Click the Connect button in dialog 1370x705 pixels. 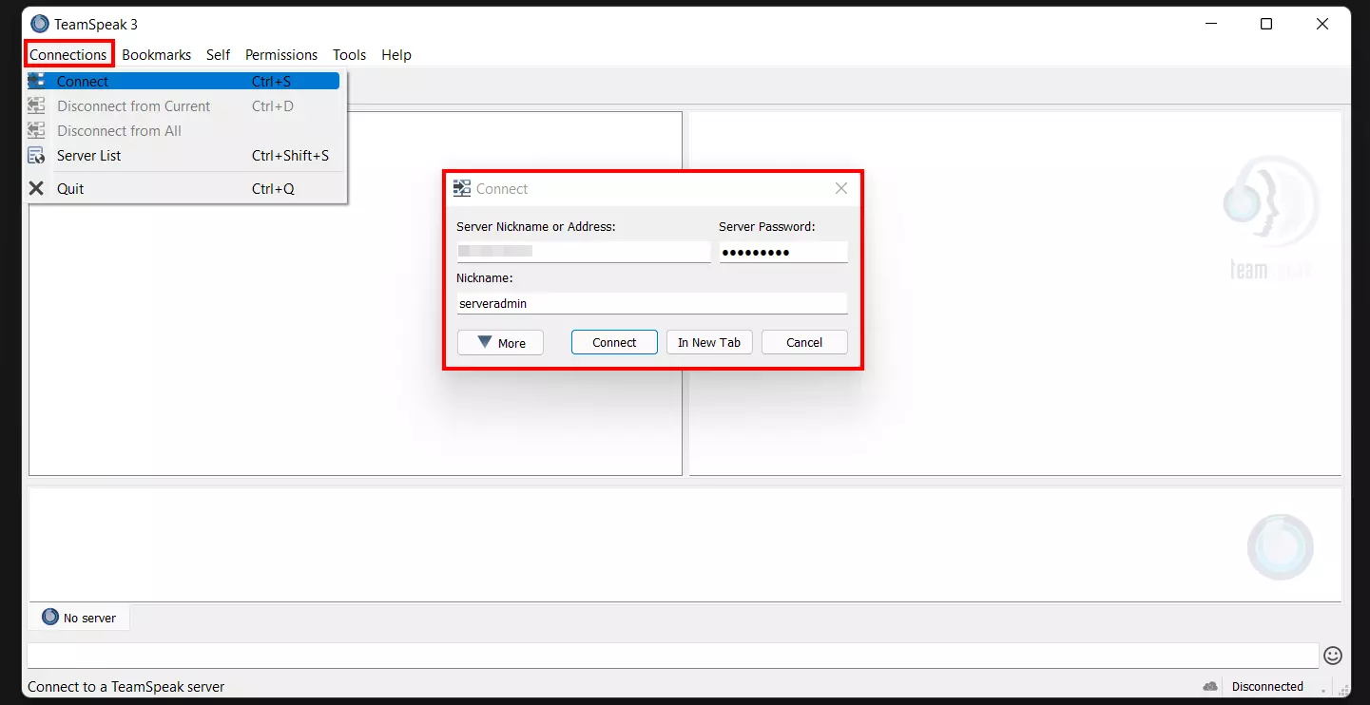pos(614,342)
